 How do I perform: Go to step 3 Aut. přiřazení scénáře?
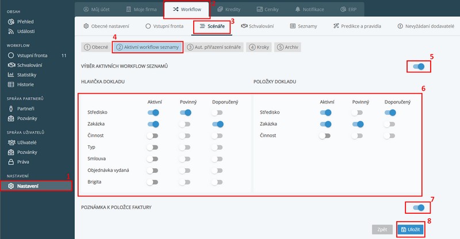(214, 47)
